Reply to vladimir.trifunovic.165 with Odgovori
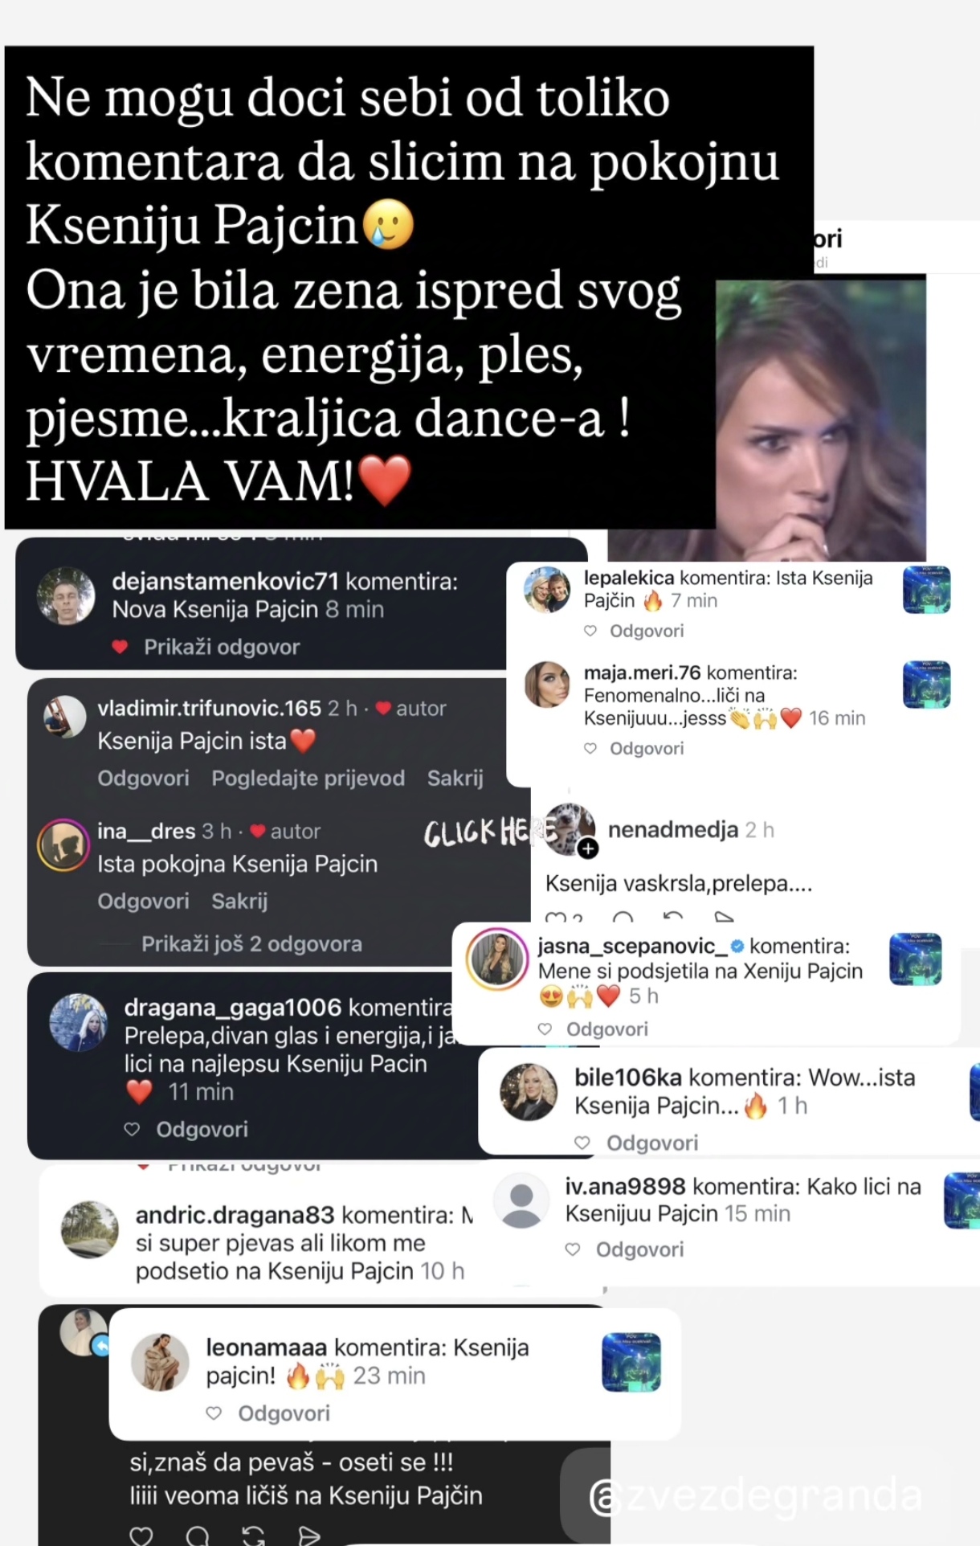Screen dimensions: 980x1546 [x=144, y=779]
